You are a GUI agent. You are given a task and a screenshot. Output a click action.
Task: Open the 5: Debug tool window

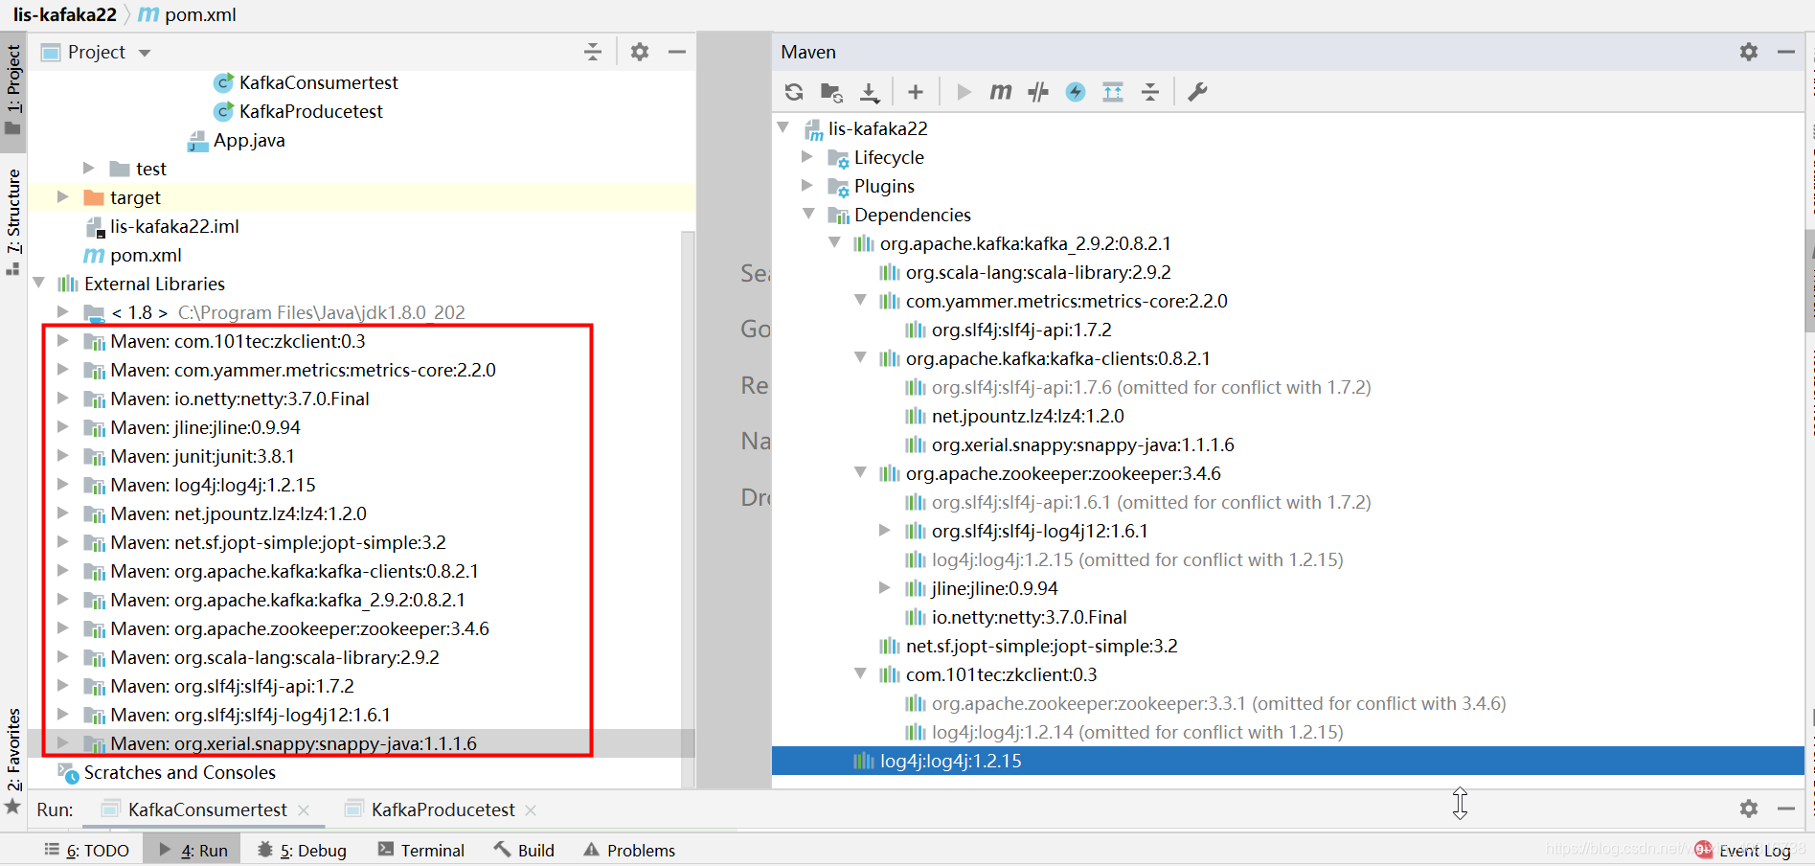tap(303, 850)
